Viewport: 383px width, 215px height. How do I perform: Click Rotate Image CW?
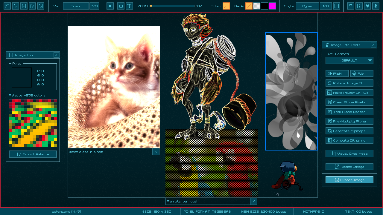tap(349, 83)
